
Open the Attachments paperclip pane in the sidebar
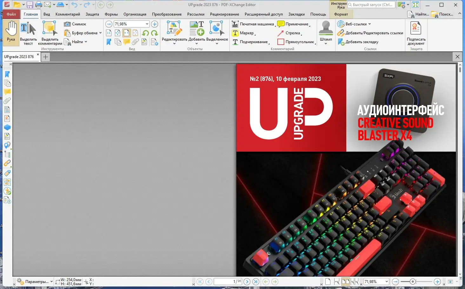(x=7, y=101)
